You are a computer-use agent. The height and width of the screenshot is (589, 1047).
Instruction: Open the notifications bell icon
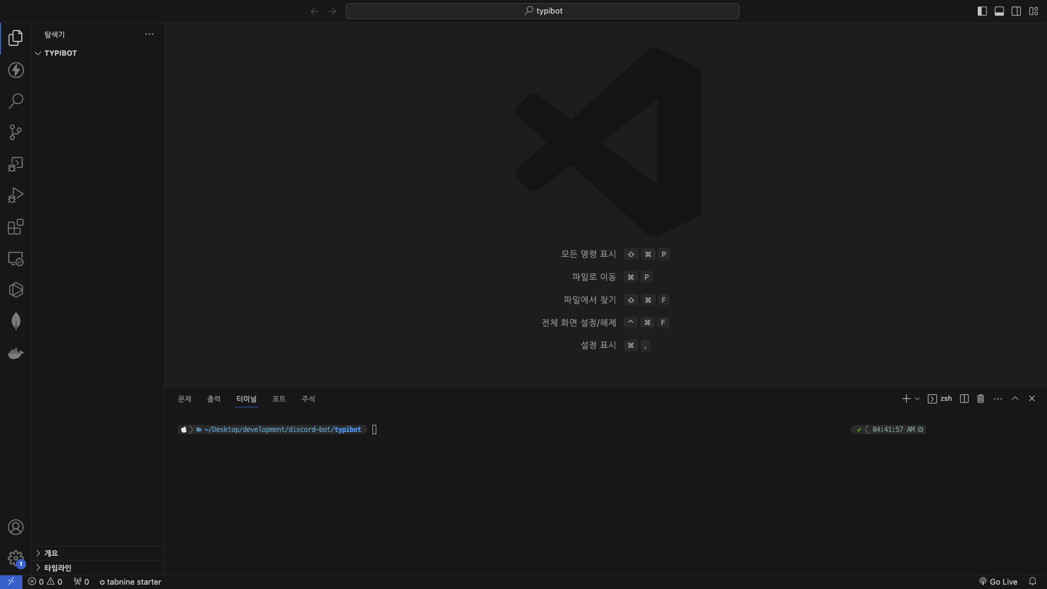(x=1032, y=582)
